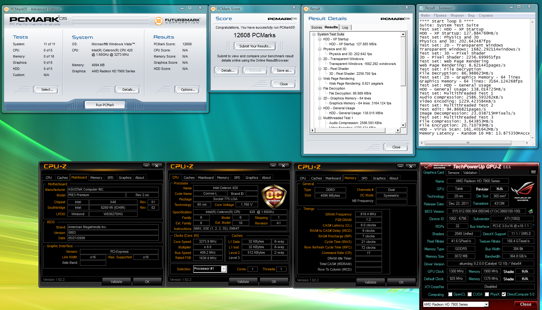Click the Notepad horizontal scroll-left arrow
Viewport: 542px width, 310px height.
(422, 143)
